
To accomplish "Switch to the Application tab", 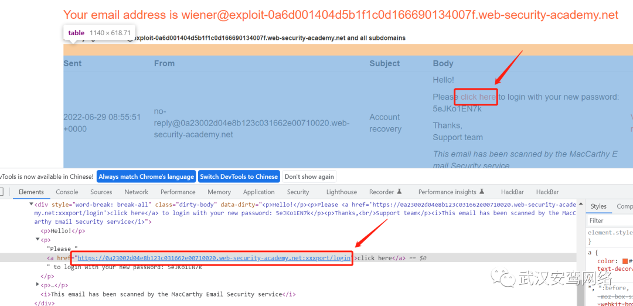I will point(259,192).
